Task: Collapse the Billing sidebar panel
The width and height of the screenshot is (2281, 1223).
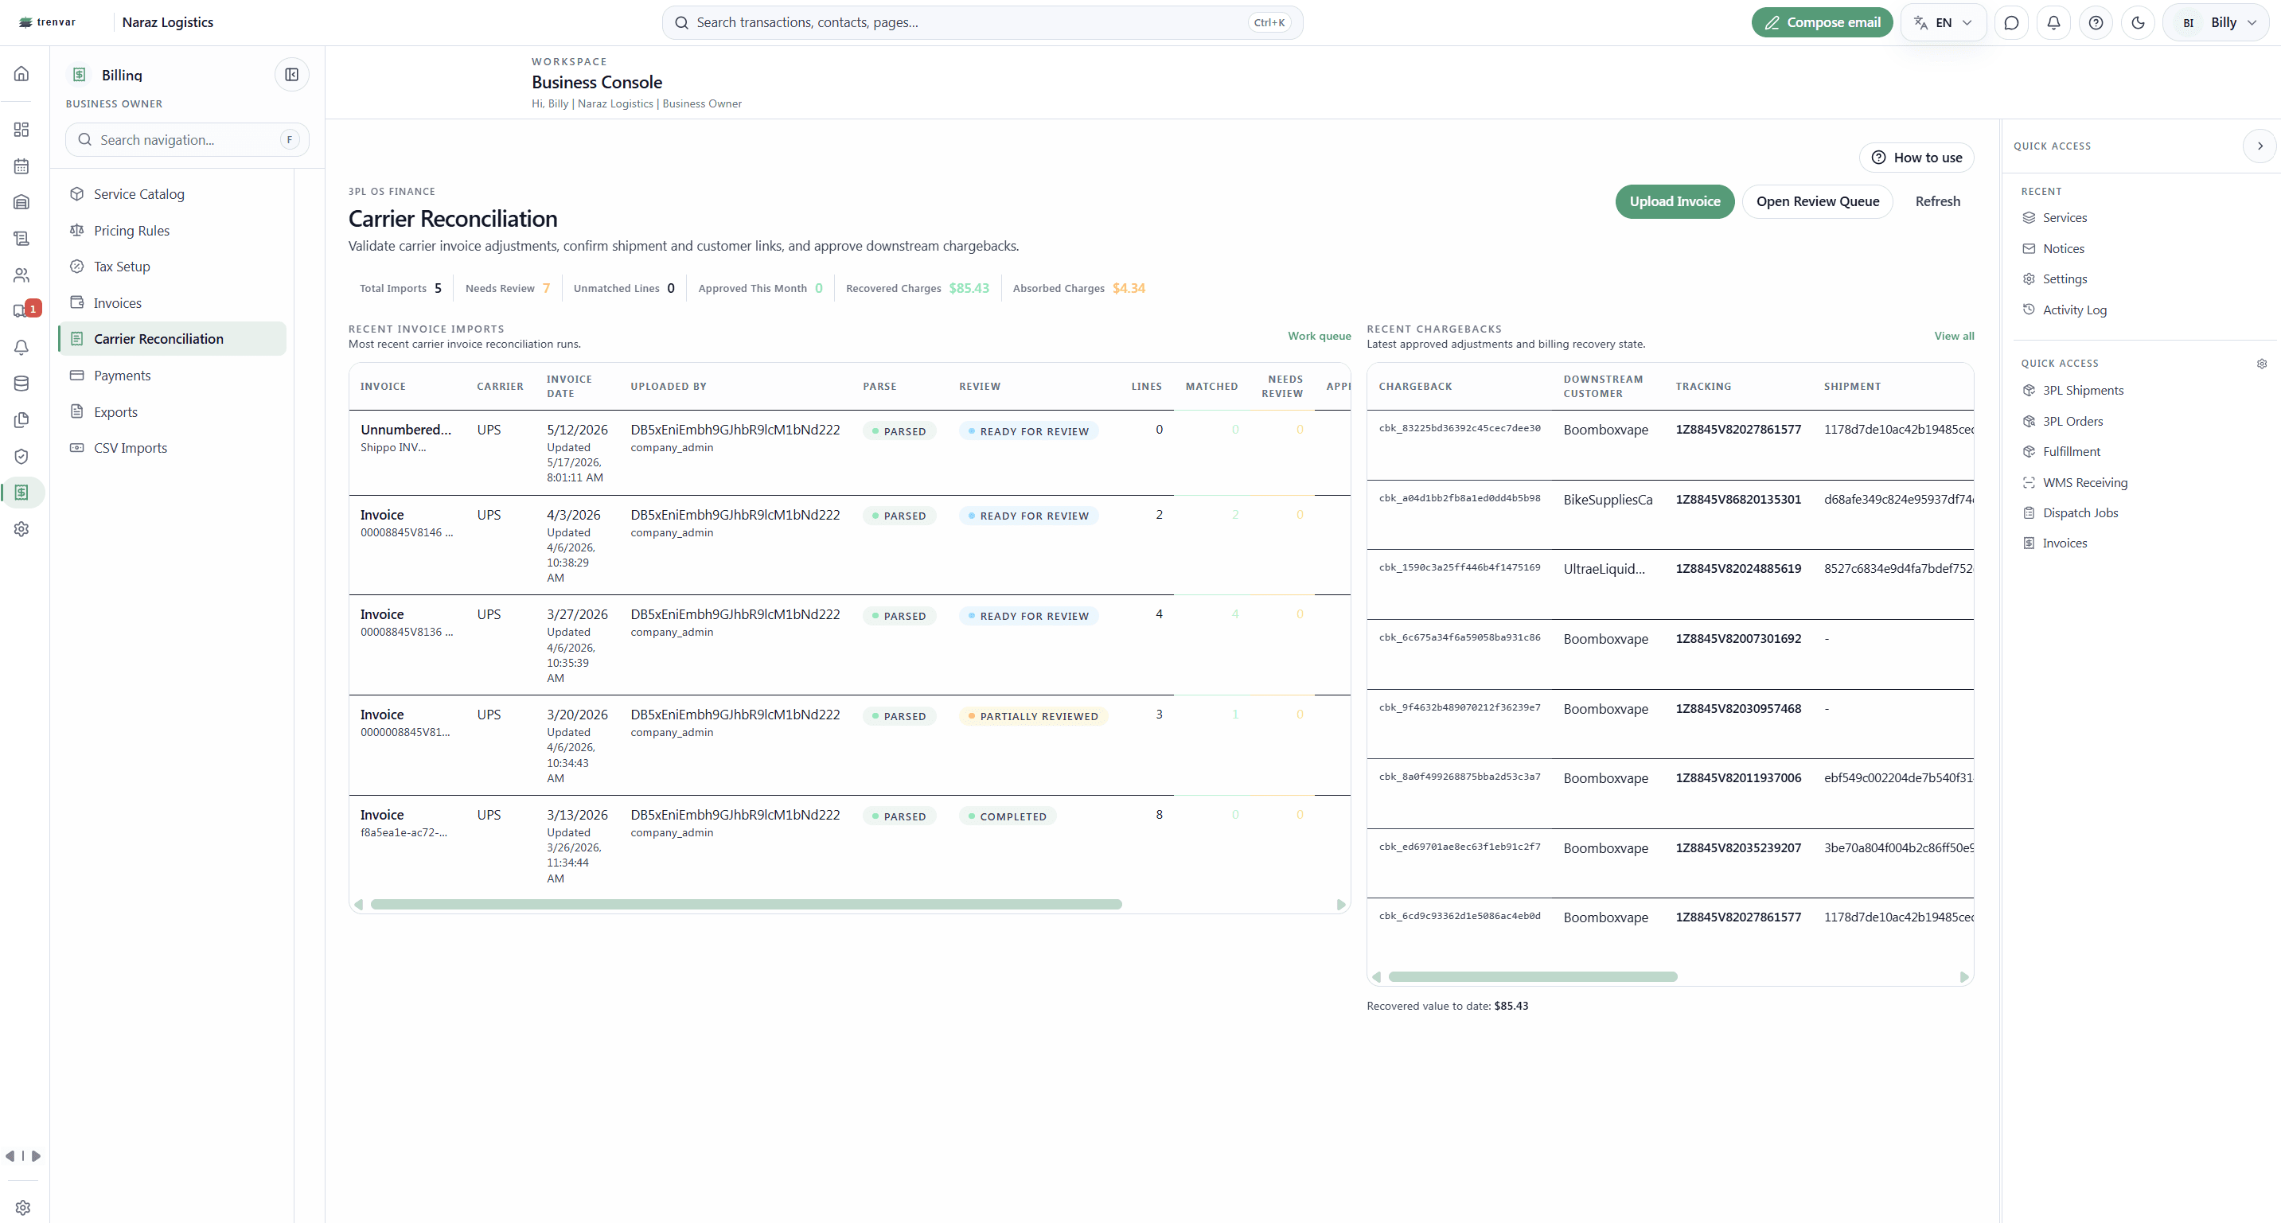Action: [x=291, y=74]
